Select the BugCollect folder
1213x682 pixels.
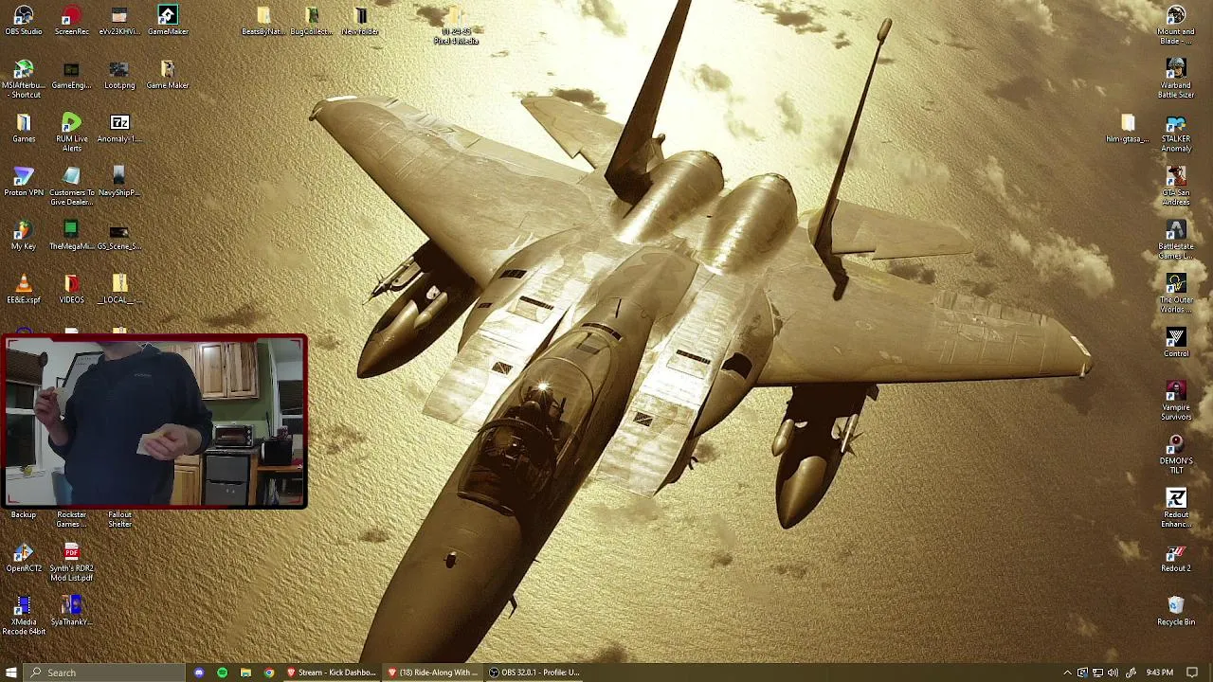[x=312, y=21]
